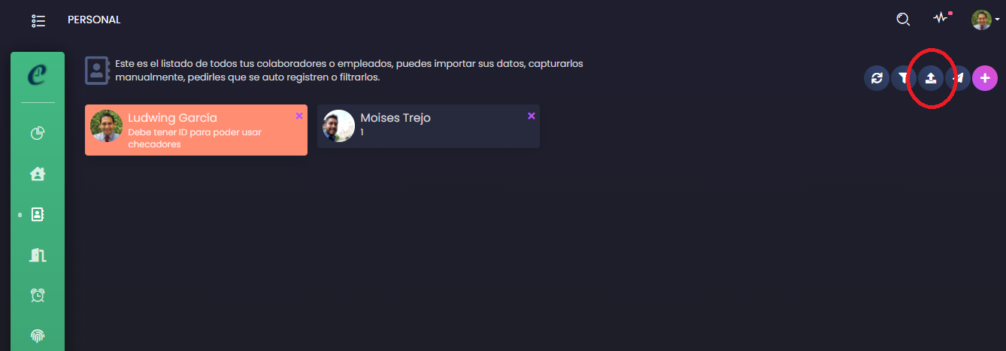
Task: Remove Ludwing García card with X
Action: pos(299,116)
